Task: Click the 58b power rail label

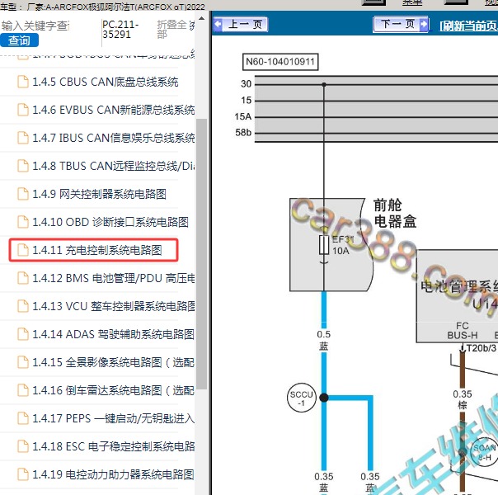Action: [243, 133]
